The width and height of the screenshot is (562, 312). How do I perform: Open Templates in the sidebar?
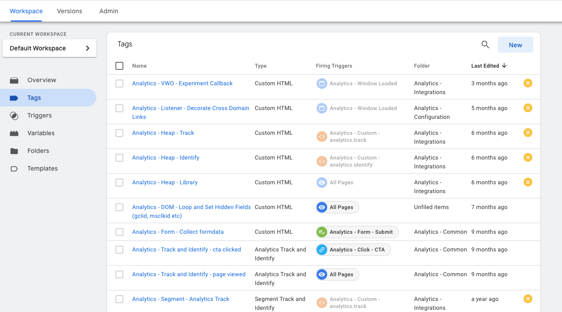point(48,168)
